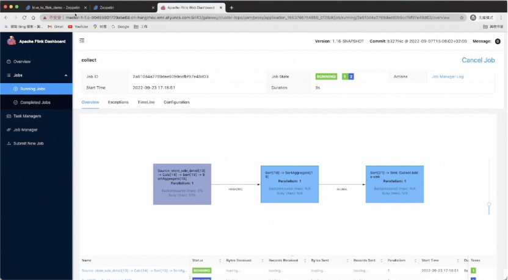
Task: Open the Message count badge
Action: [x=498, y=41]
